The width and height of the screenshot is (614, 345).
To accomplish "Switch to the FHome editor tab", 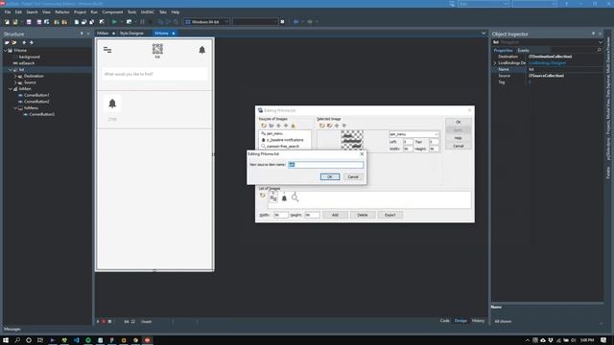I will (x=161, y=34).
